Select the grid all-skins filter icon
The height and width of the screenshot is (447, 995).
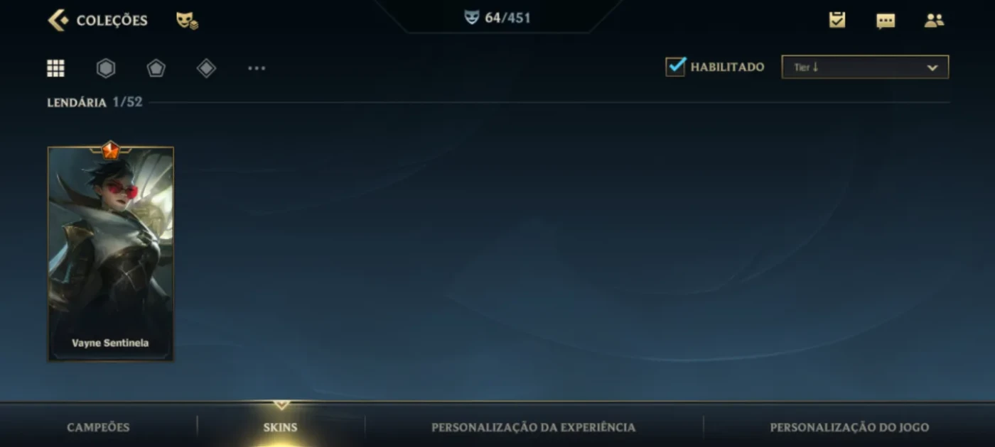55,68
